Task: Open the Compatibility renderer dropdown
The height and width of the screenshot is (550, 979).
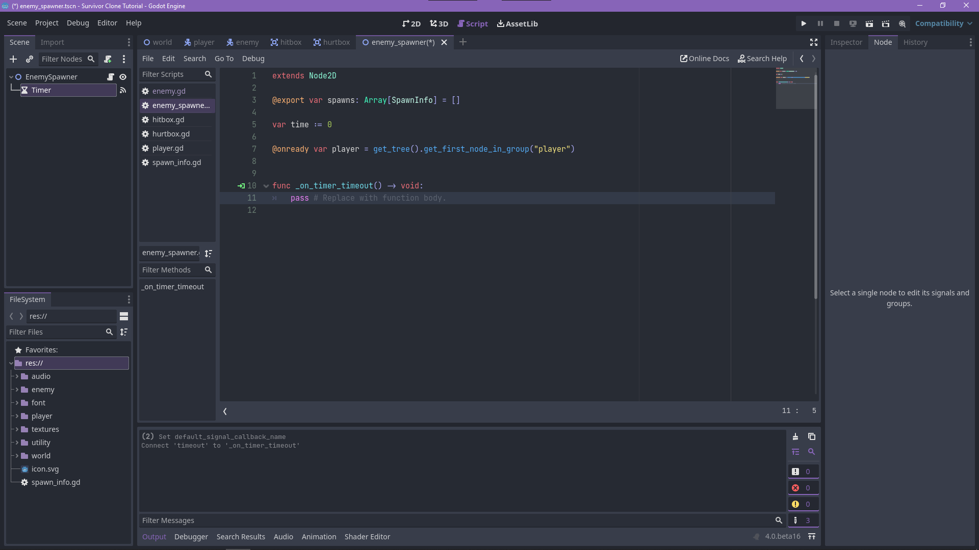Action: [943, 23]
